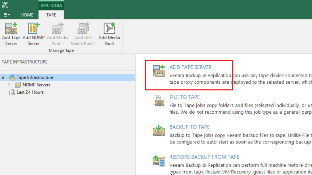Open the FILE TO TAPE link
The width and height of the screenshot is (312, 175).
185,97
